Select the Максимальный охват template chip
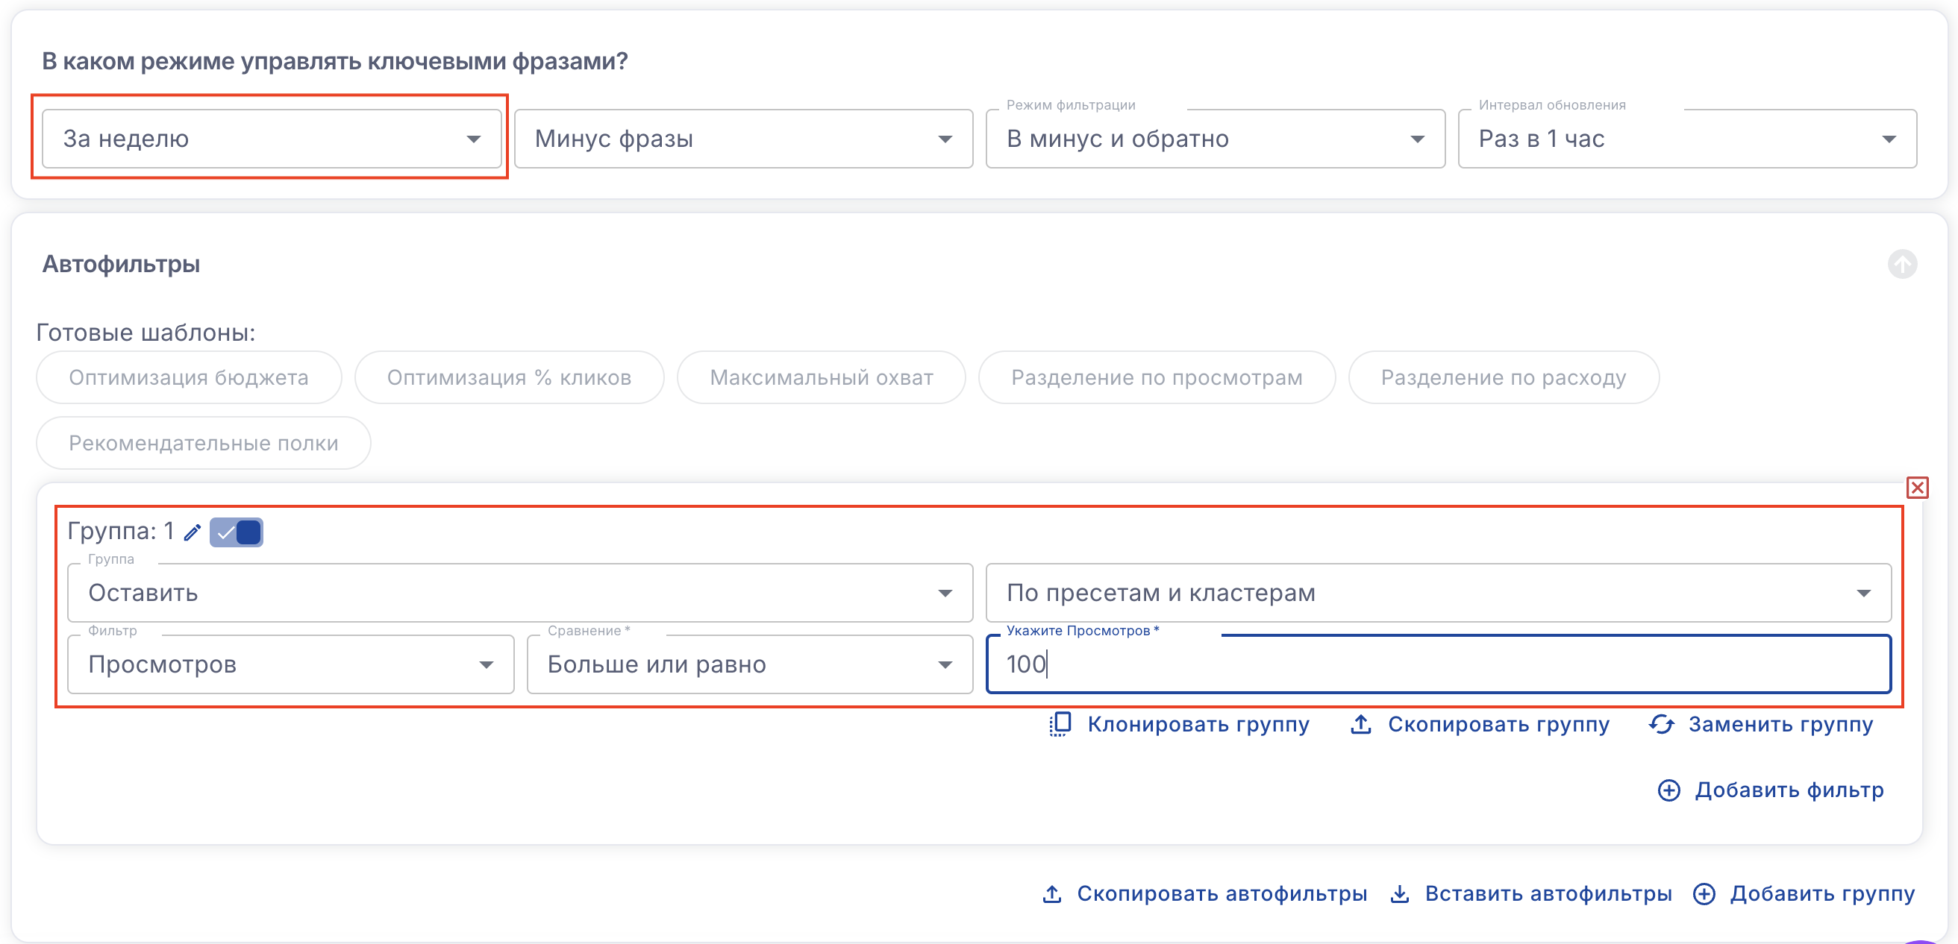Viewport: 1958px width, 944px height. tap(821, 377)
